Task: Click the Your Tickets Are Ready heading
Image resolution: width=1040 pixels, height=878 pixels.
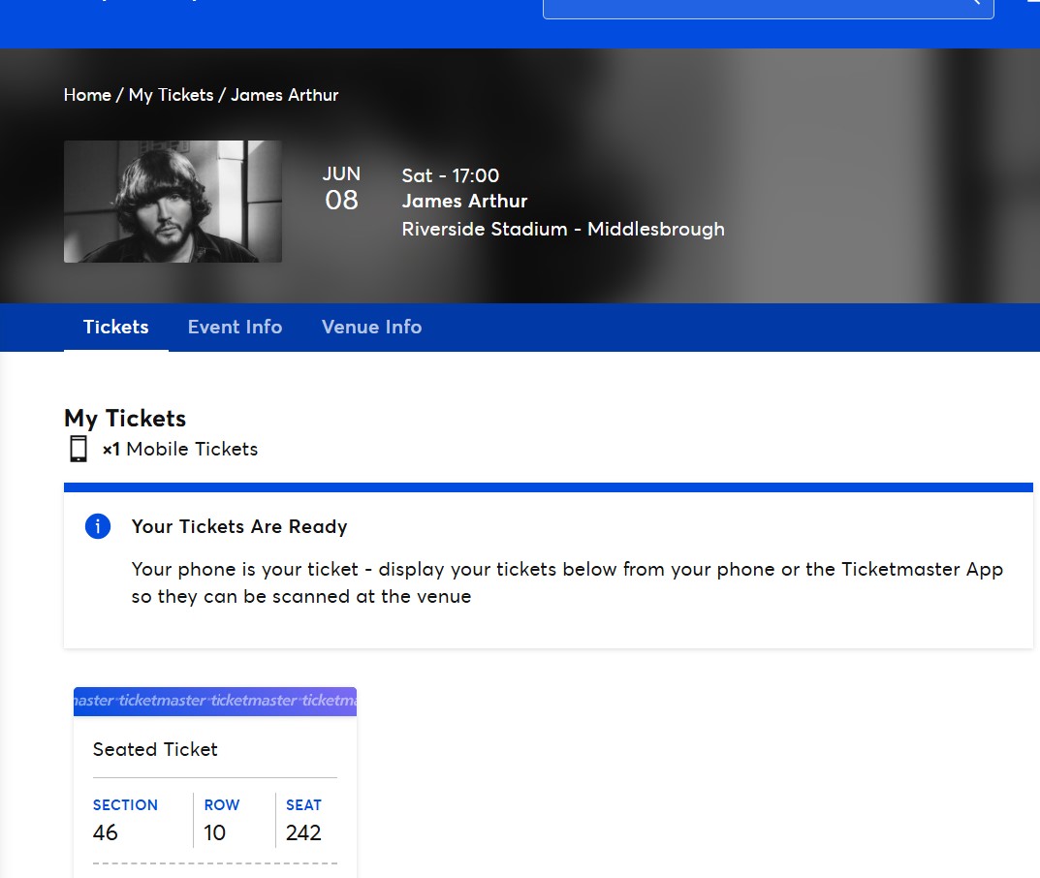Action: coord(239,527)
